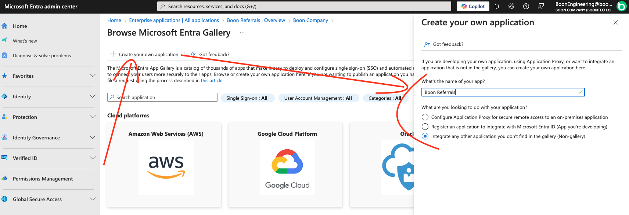Open notifications bell icon
The width and height of the screenshot is (629, 215).
click(x=497, y=6)
